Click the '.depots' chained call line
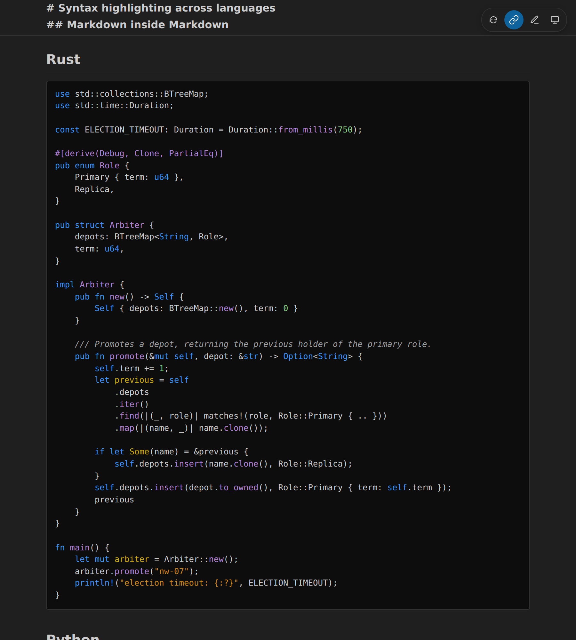This screenshot has height=640, width=576. click(x=132, y=392)
